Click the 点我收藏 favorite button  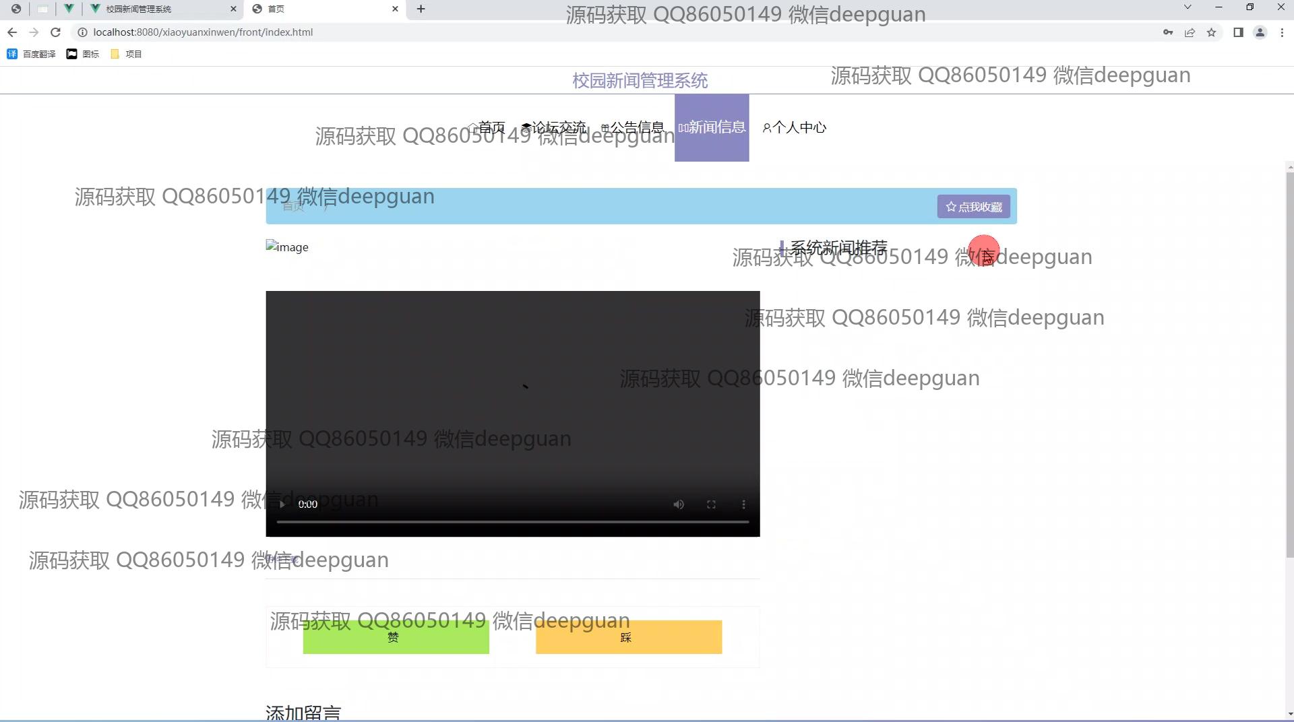pyautogui.click(x=973, y=207)
